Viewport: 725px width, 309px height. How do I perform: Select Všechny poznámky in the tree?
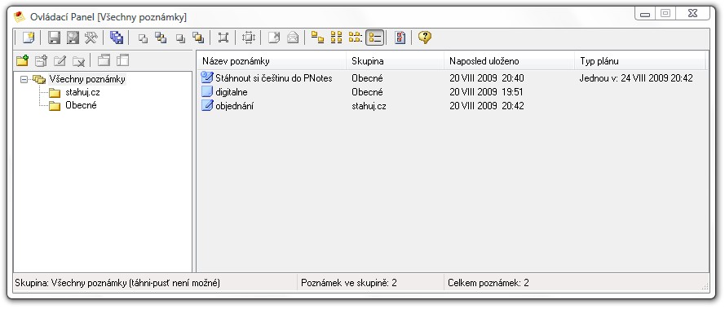87,79
